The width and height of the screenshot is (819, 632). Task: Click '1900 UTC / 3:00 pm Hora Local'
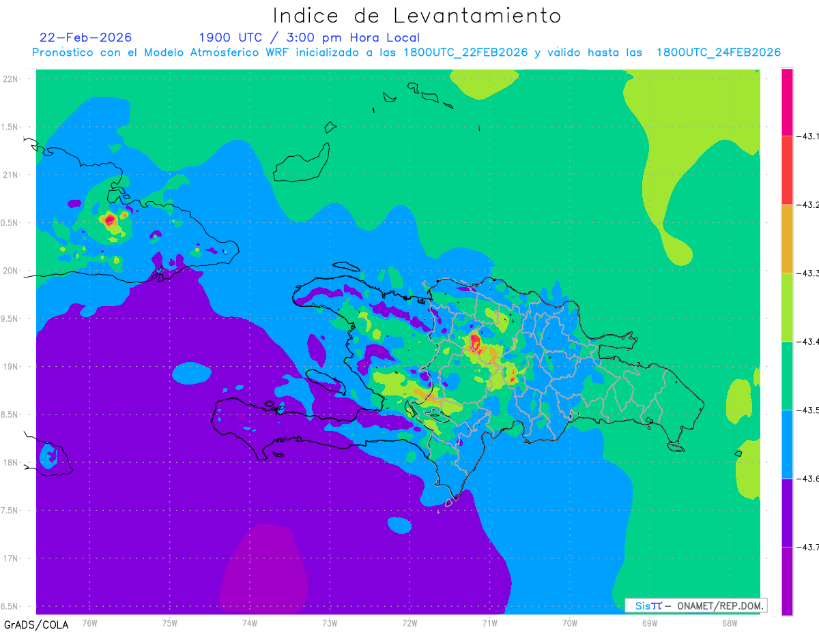pos(309,37)
